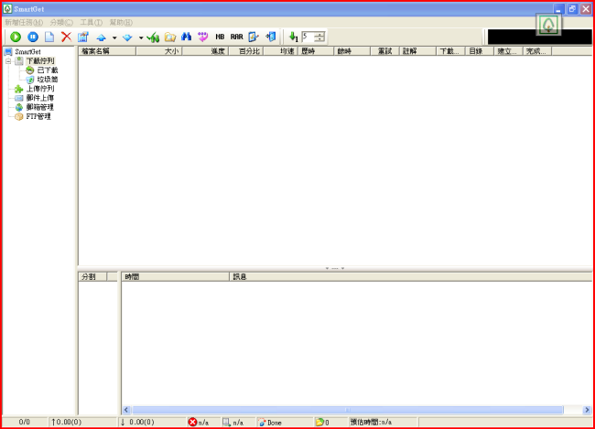Image resolution: width=595 pixels, height=429 pixels.
Task: Sort by the 檔案名稱 column header
Action: point(106,52)
